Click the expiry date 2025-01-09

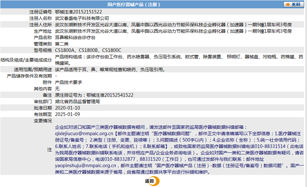pos(67,114)
